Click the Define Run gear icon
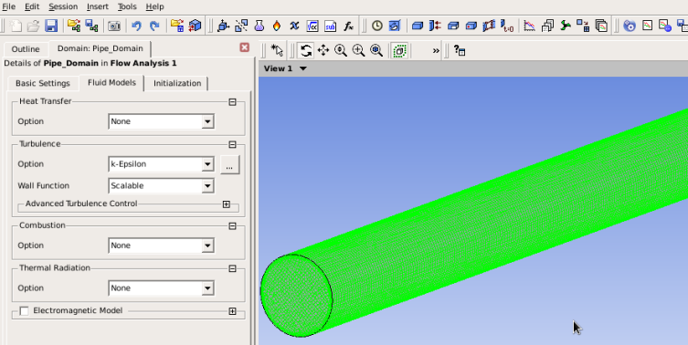The image size is (688, 345). [630, 26]
